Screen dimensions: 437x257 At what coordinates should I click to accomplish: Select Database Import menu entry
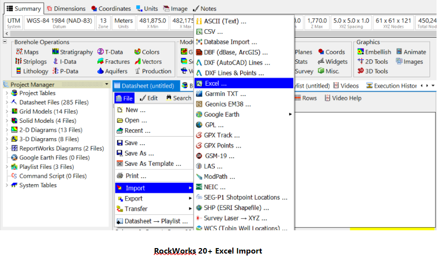point(244,42)
